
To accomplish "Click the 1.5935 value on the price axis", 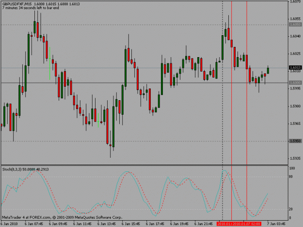I will tap(295, 158).
